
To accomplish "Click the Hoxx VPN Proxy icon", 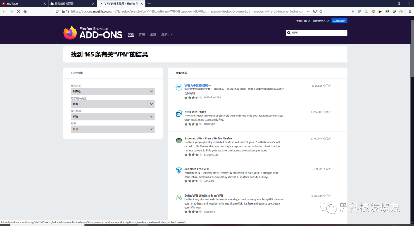I will (179, 114).
